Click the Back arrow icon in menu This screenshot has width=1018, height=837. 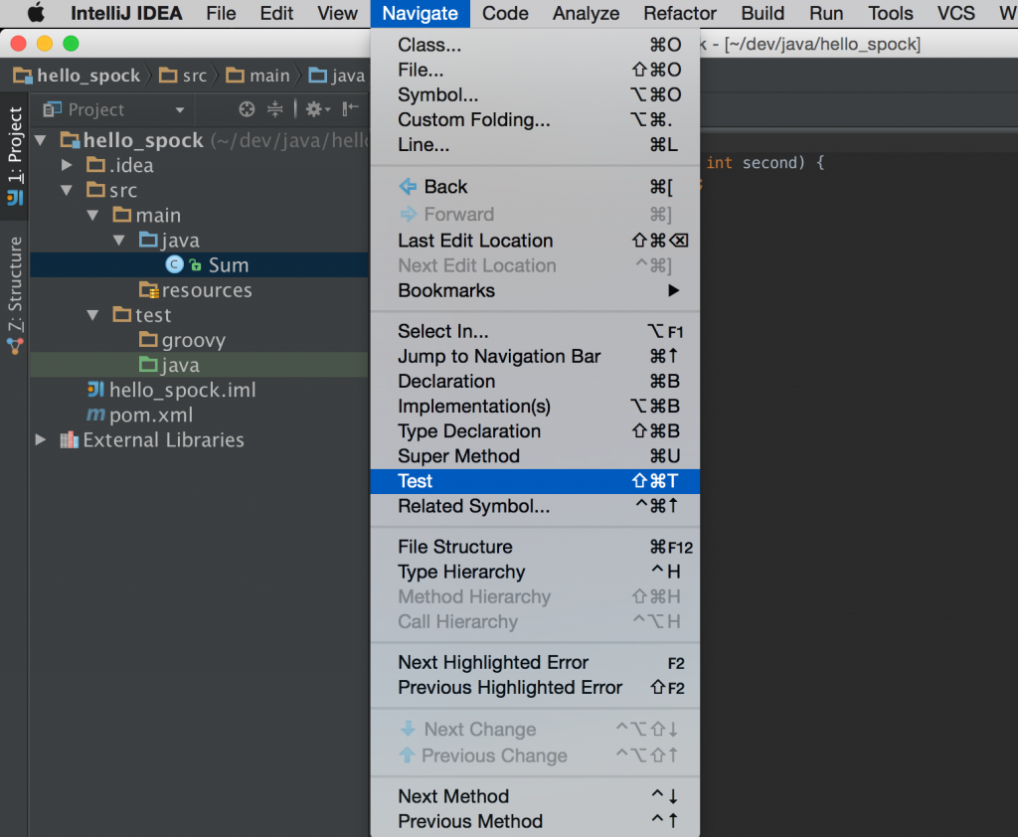(x=408, y=187)
